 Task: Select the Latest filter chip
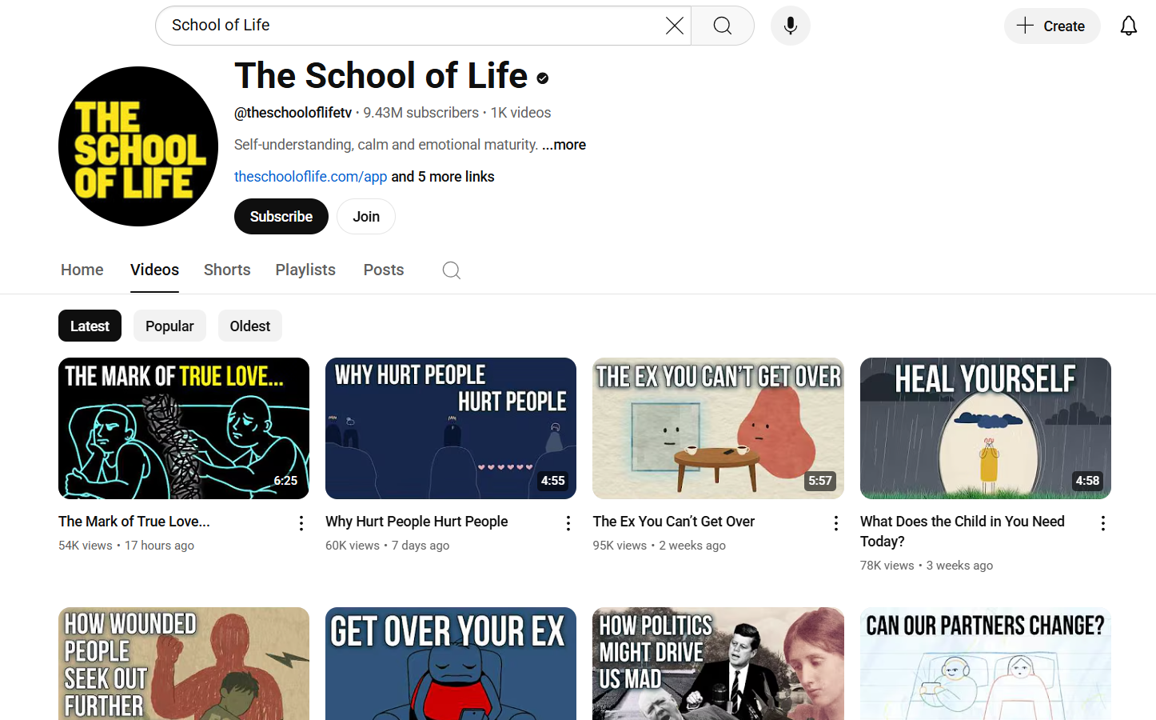(90, 326)
